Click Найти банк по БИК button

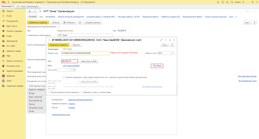tap(89, 61)
